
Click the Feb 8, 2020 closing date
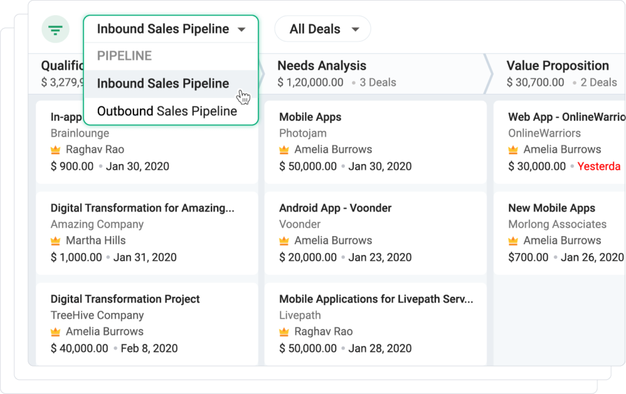click(149, 348)
